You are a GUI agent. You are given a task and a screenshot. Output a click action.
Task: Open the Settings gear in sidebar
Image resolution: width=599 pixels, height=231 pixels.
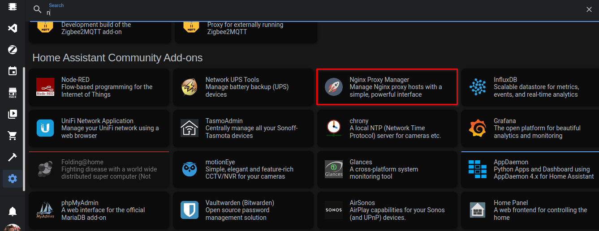(13, 179)
